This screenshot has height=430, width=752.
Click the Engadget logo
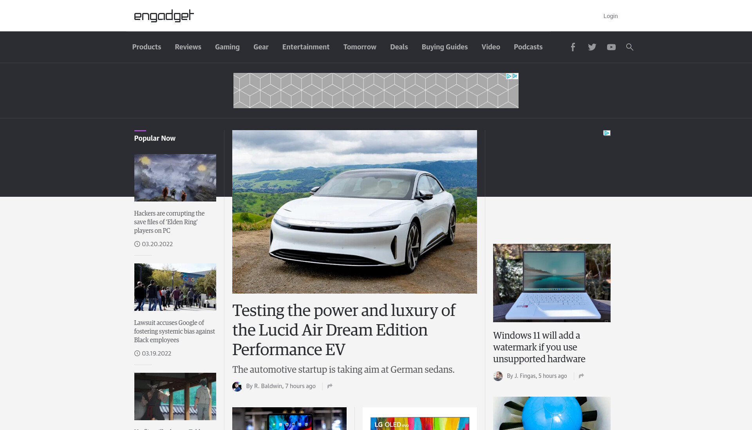[x=164, y=16]
